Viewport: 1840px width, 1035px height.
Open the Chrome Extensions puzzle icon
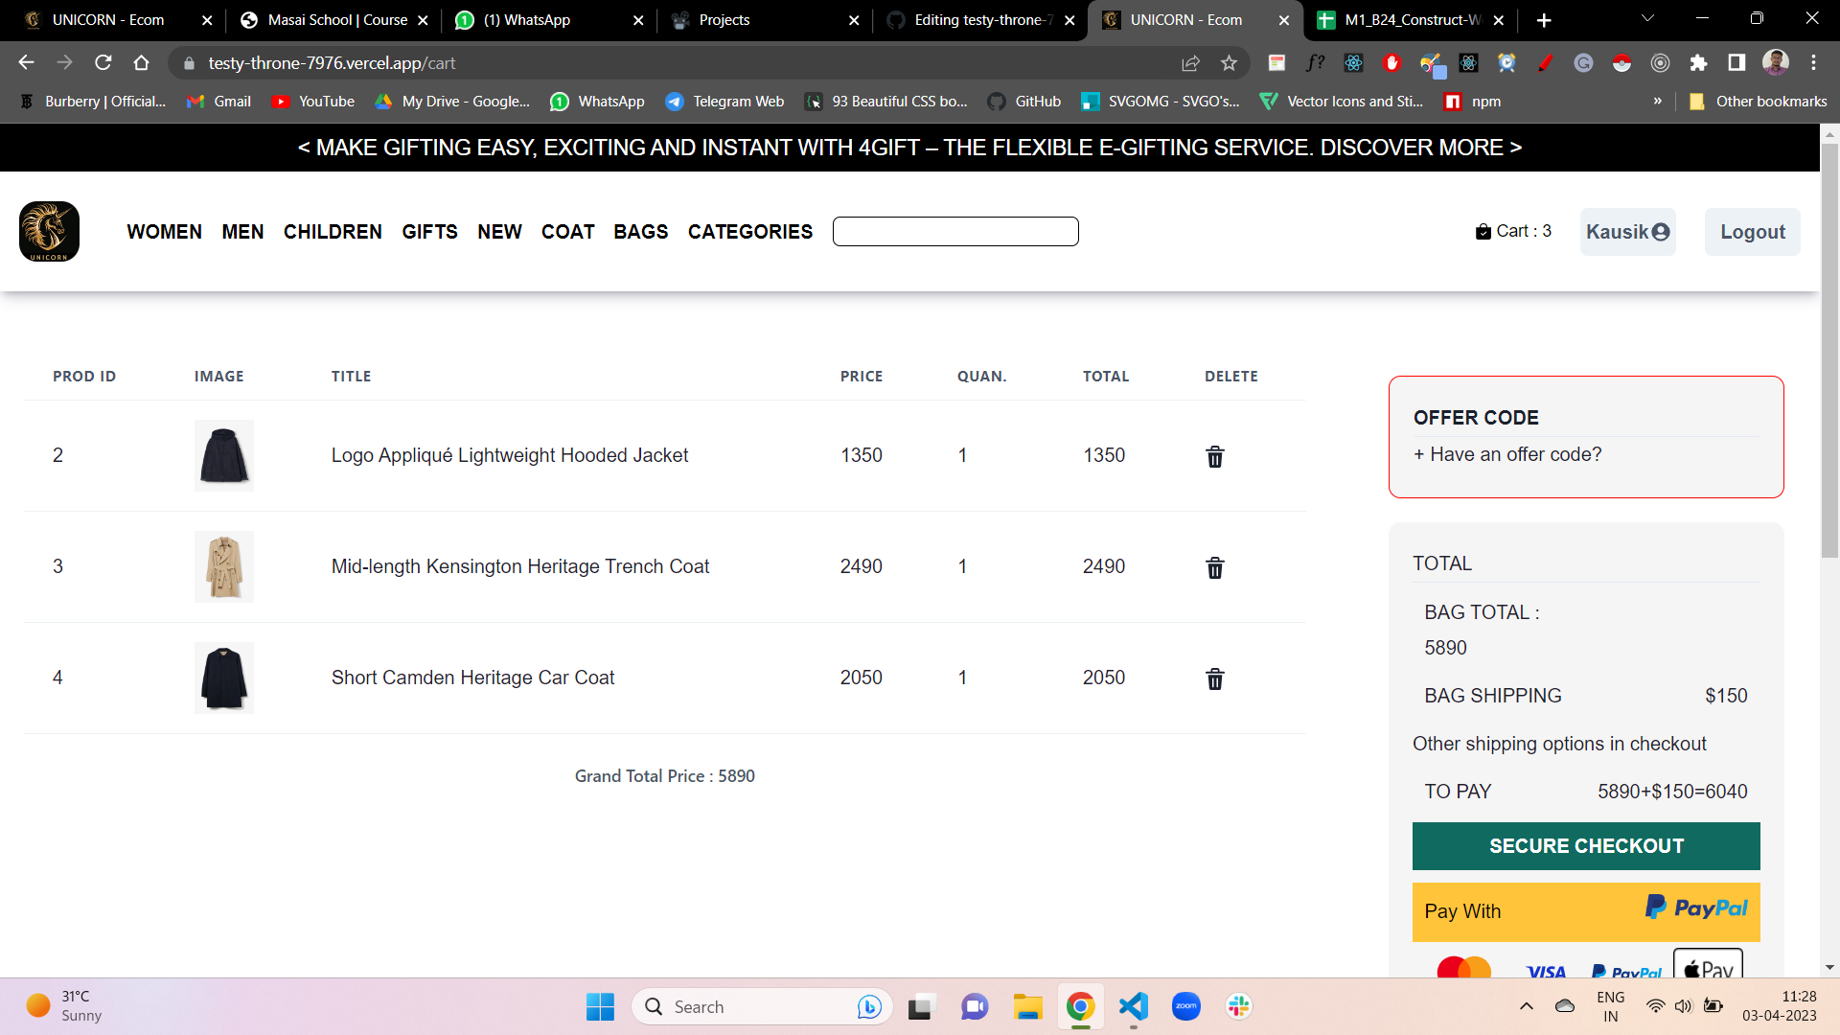[1700, 63]
